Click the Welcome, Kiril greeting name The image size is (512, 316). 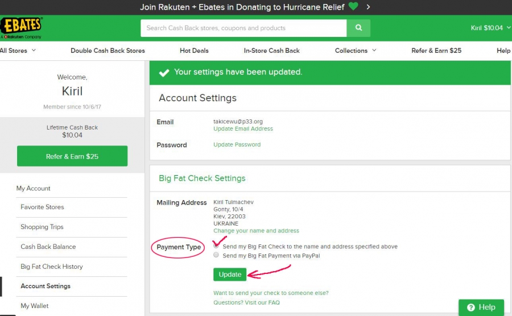pyautogui.click(x=72, y=91)
